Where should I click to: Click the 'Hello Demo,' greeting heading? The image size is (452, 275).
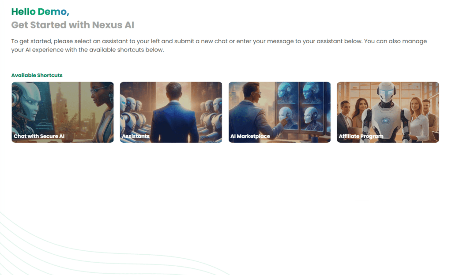tap(40, 11)
